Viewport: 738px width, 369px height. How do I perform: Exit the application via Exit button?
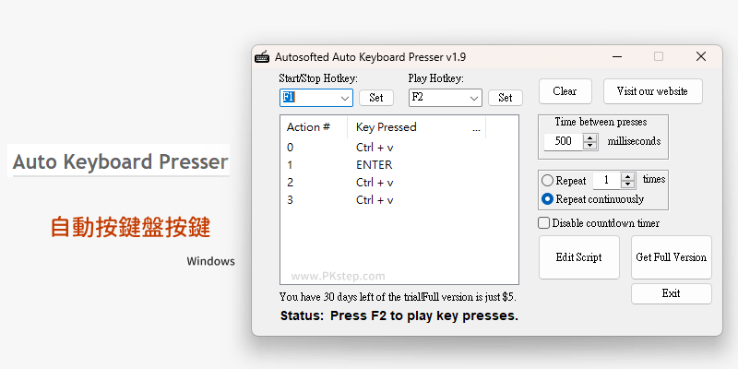tap(672, 293)
